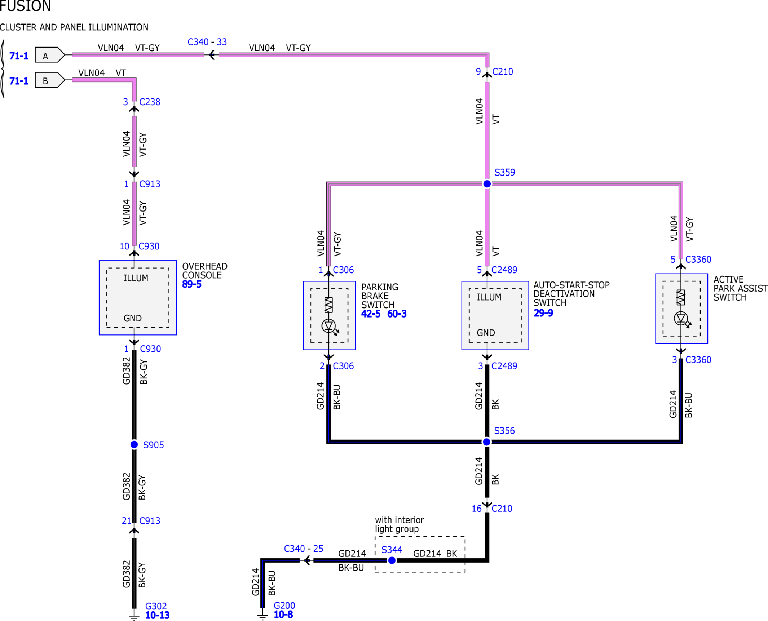Open the 89-5 Overhead Console reference

(192, 284)
